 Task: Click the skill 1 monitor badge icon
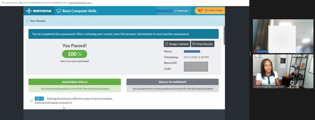pos(39,99)
